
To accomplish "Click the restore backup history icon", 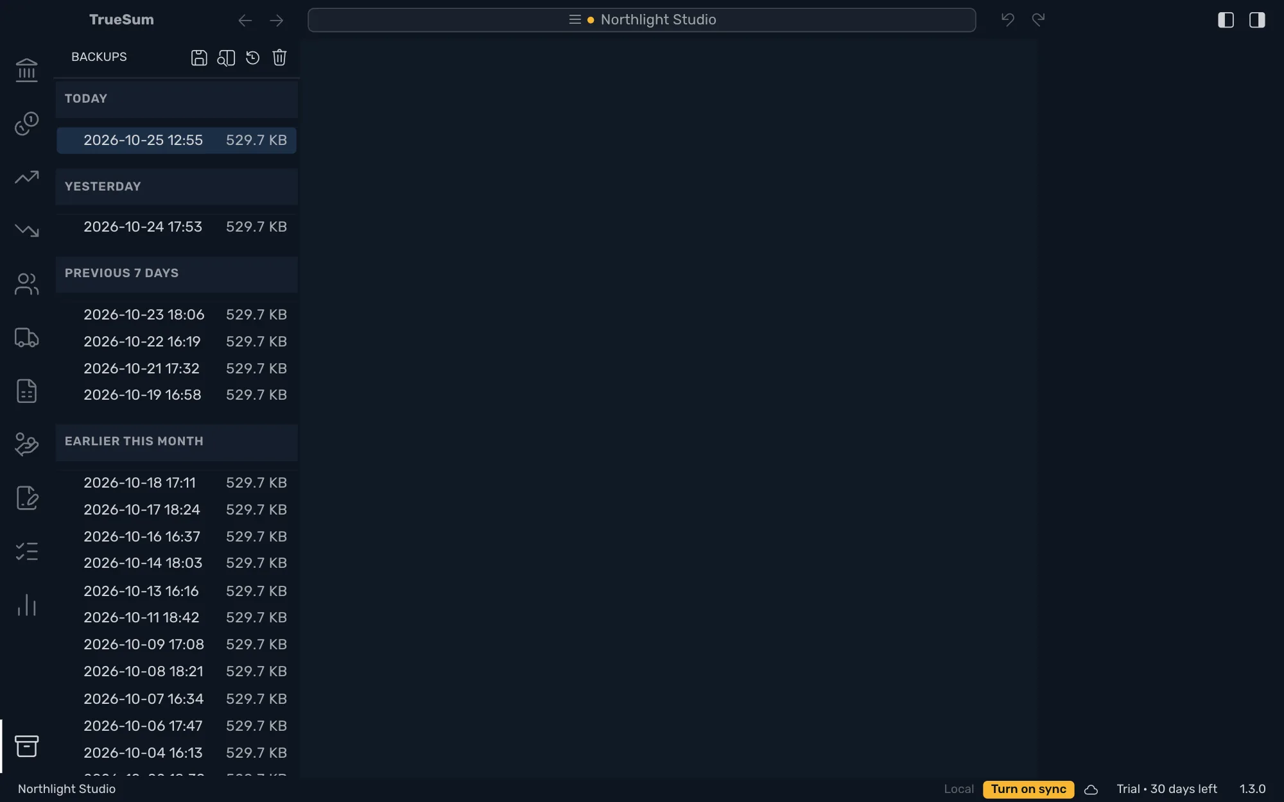I will [253, 58].
